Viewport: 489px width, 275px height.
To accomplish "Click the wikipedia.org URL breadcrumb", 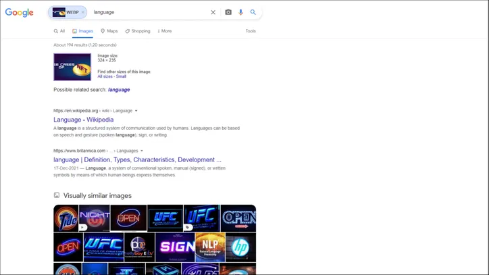I will (x=93, y=111).
